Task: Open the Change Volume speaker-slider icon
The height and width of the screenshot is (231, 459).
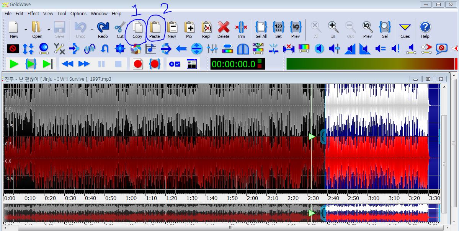Action: click(x=334, y=49)
